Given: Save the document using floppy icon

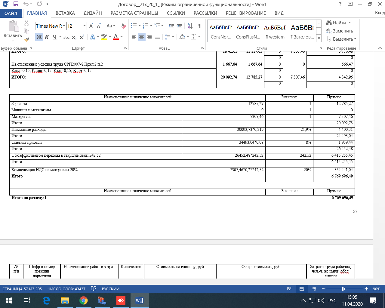Looking at the screenshot, I should 16,4.
